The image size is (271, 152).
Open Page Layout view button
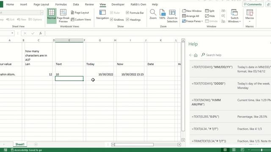pos(80,13)
